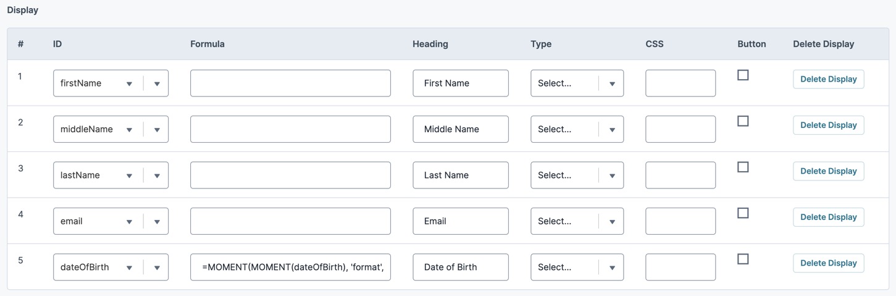This screenshot has height=296, width=896.
Task: Click the outer arrow in dateOfBirth ID field
Action: pos(157,268)
